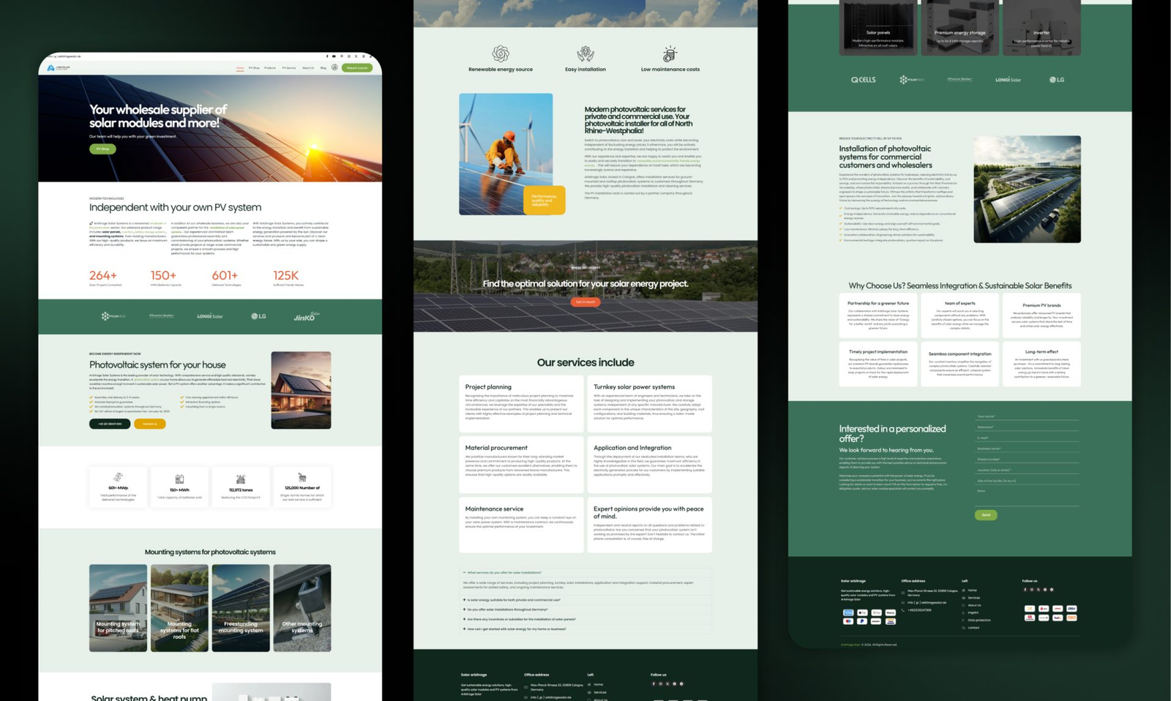Screen dimensions: 1171x701
Task: Open the YouTube icon in the top bar
Action: (x=334, y=56)
